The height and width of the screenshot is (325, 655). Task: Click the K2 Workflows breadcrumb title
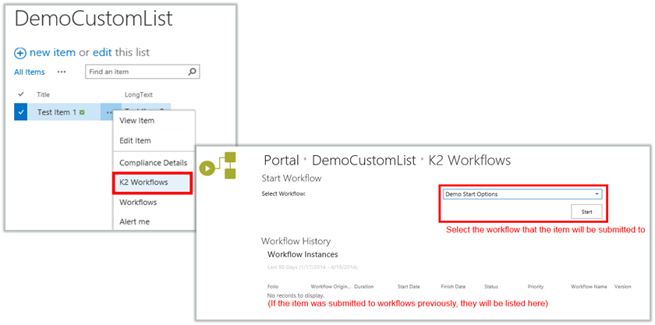click(469, 161)
